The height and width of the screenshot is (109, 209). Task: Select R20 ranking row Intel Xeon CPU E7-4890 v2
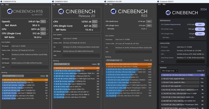[x=77, y=95]
